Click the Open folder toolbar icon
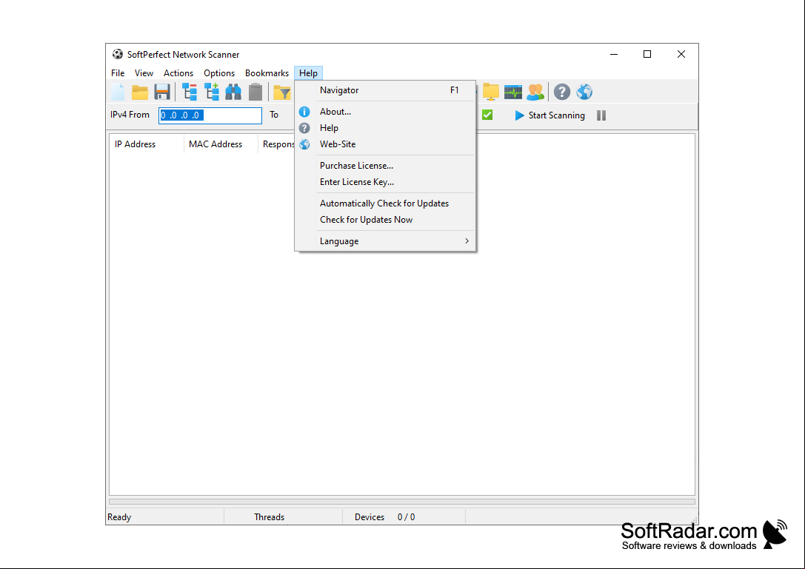The height and width of the screenshot is (569, 805). (x=140, y=92)
